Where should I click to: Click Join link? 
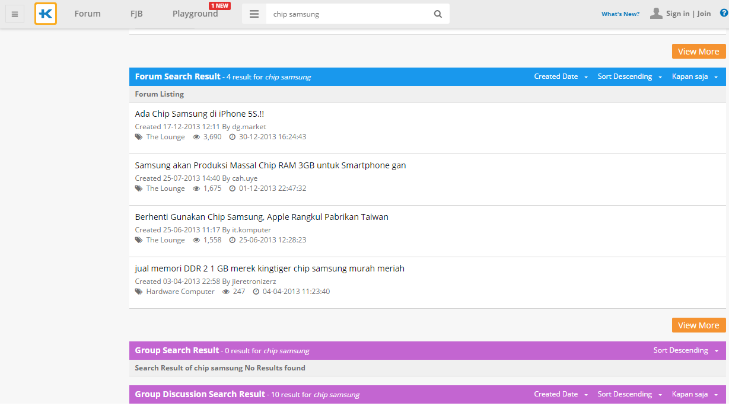(x=704, y=14)
